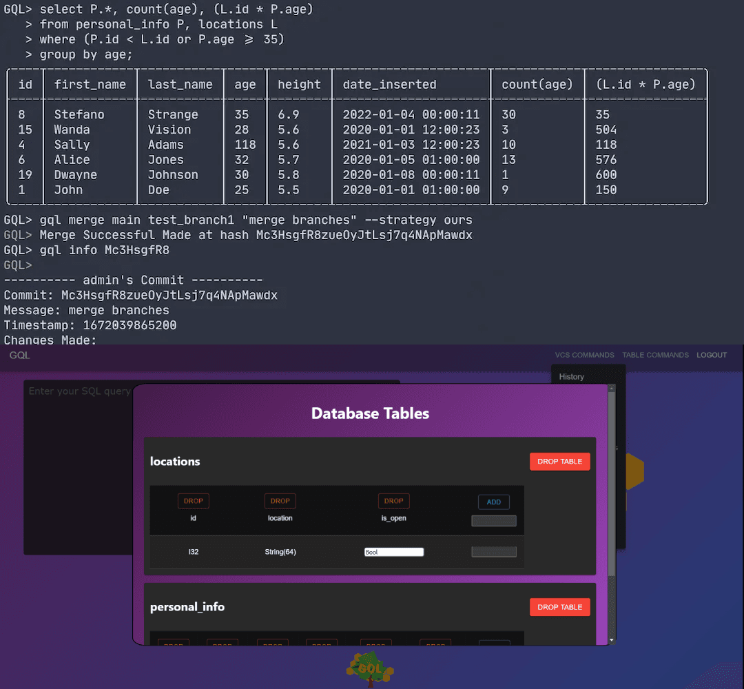Log out using the LOGOUT link
Viewport: 744px width, 689px height.
click(x=712, y=355)
